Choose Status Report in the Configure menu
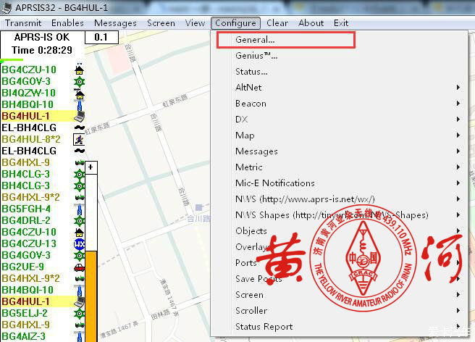475x342 pixels. point(264,327)
